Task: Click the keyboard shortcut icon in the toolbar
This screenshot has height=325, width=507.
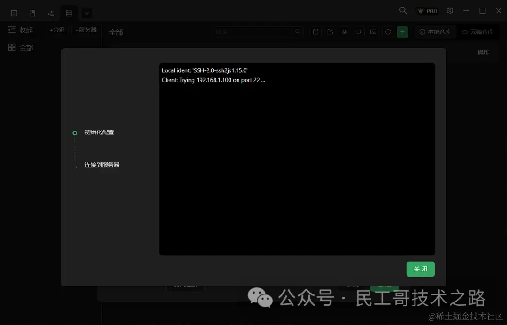Action: point(373,31)
